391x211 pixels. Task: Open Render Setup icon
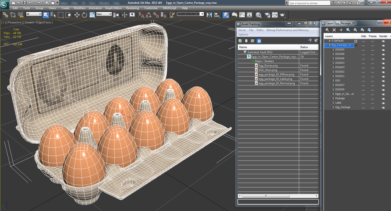point(267,15)
